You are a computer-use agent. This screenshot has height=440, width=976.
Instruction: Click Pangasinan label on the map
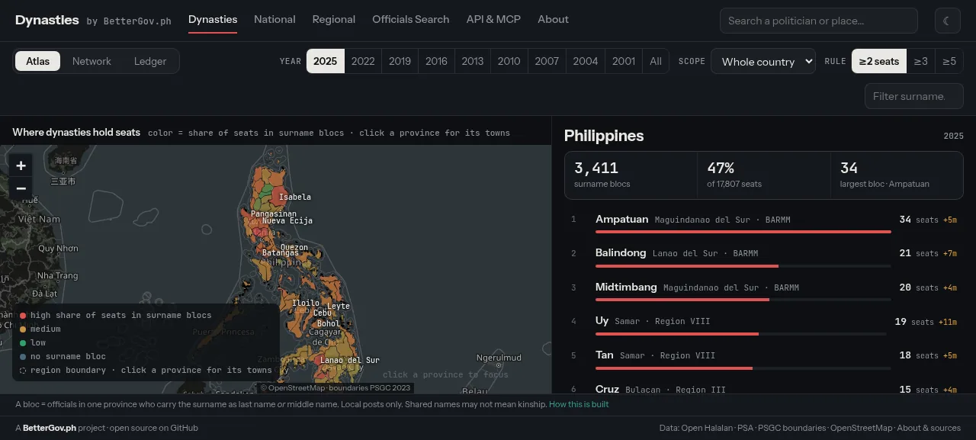273,214
